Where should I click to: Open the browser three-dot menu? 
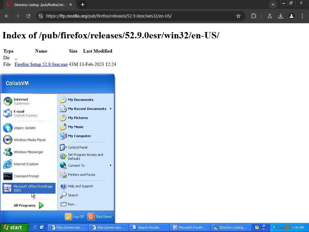click(302, 16)
